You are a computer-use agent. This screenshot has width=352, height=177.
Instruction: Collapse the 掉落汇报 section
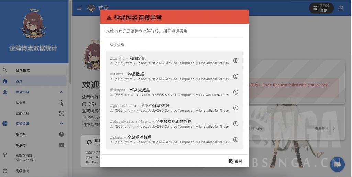(x=62, y=92)
